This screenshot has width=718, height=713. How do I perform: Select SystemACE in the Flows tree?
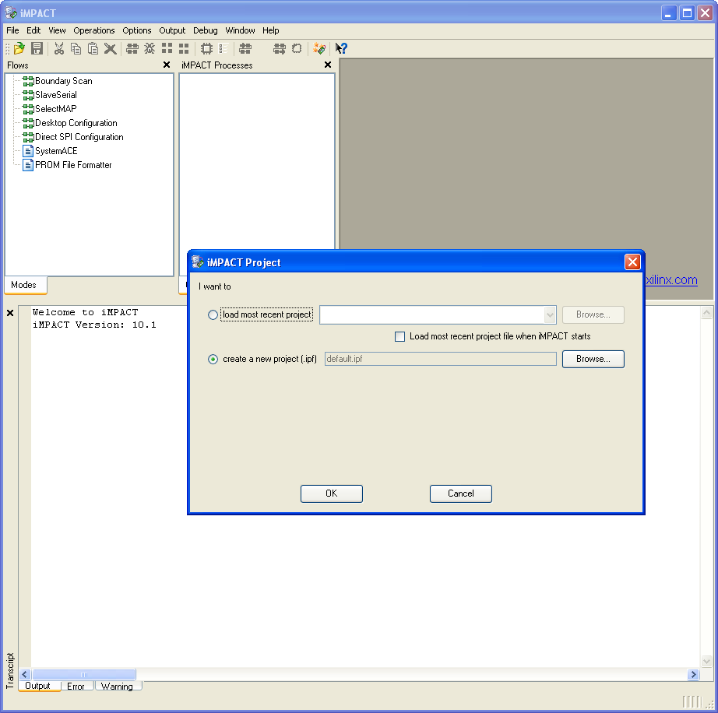(x=56, y=151)
